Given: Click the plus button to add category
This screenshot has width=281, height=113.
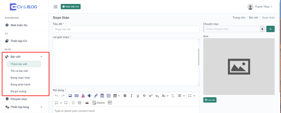Looking at the screenshot, I should (x=270, y=29).
